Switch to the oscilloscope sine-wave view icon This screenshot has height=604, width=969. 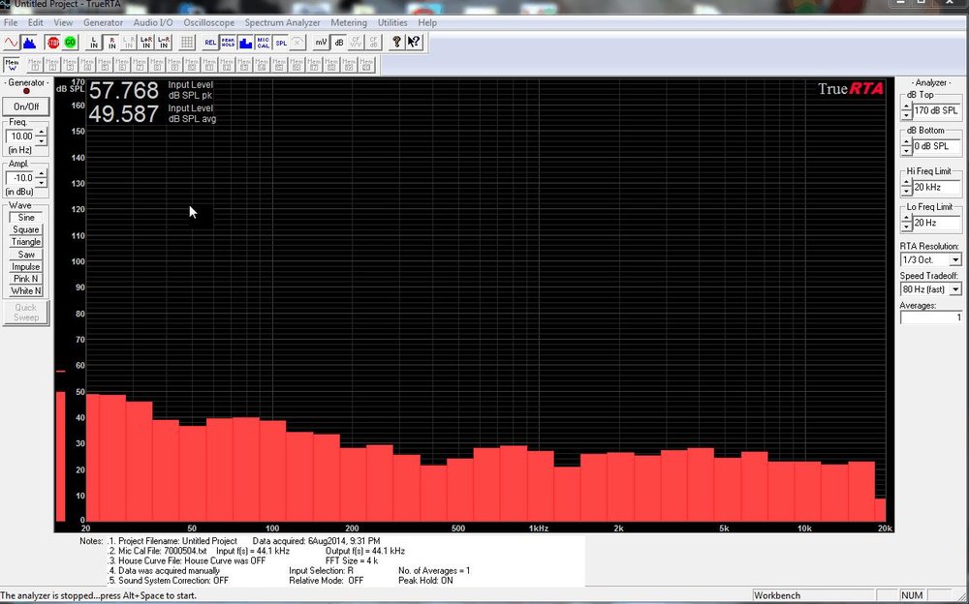click(11, 43)
